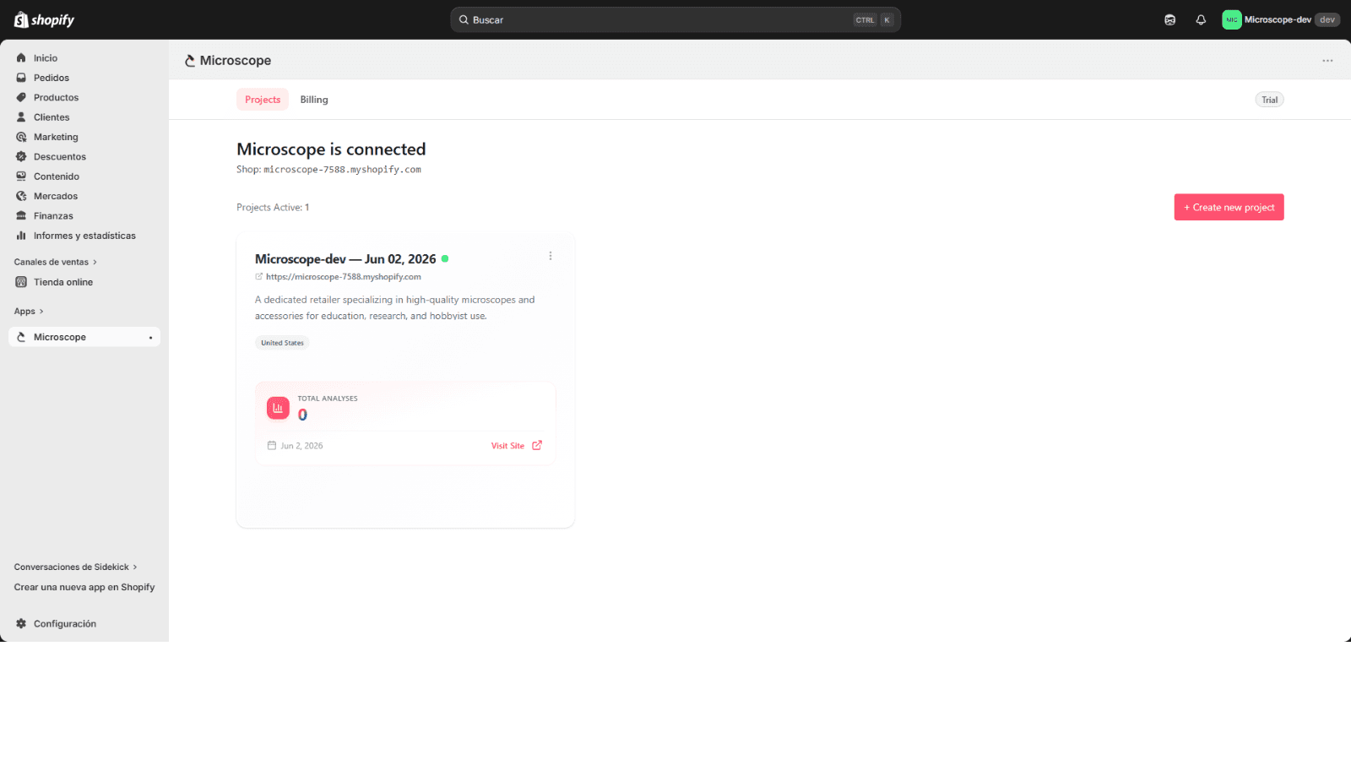Click the Tienda online store icon
1351x760 pixels.
click(21, 282)
